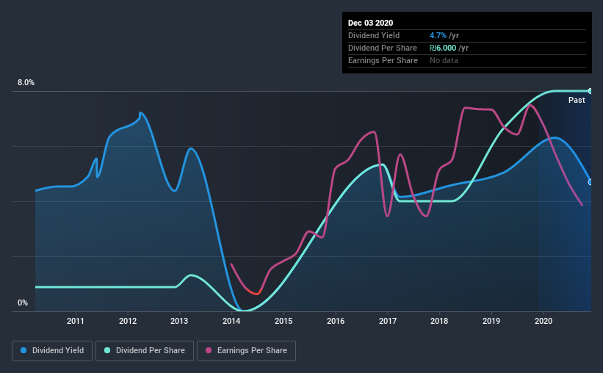Viewport: 603px width, 373px height.
Task: Click the ₪6.000 dividend per share value
Action: [x=443, y=48]
